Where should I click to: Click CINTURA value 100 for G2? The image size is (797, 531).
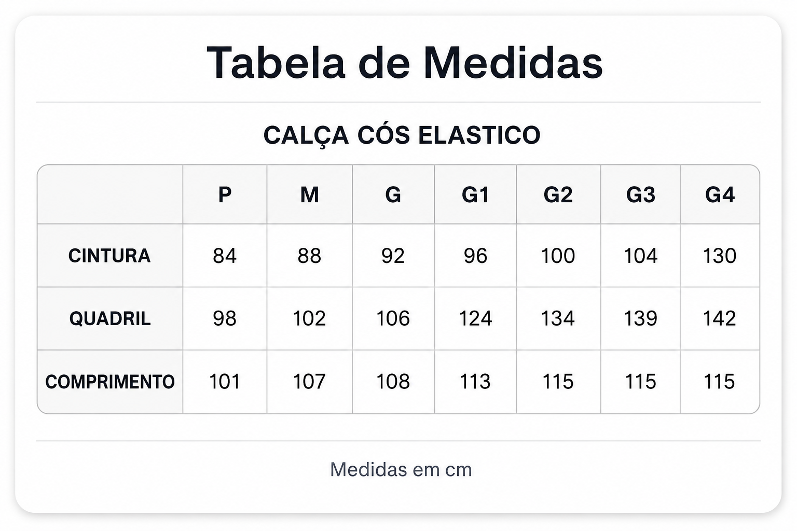coord(558,256)
